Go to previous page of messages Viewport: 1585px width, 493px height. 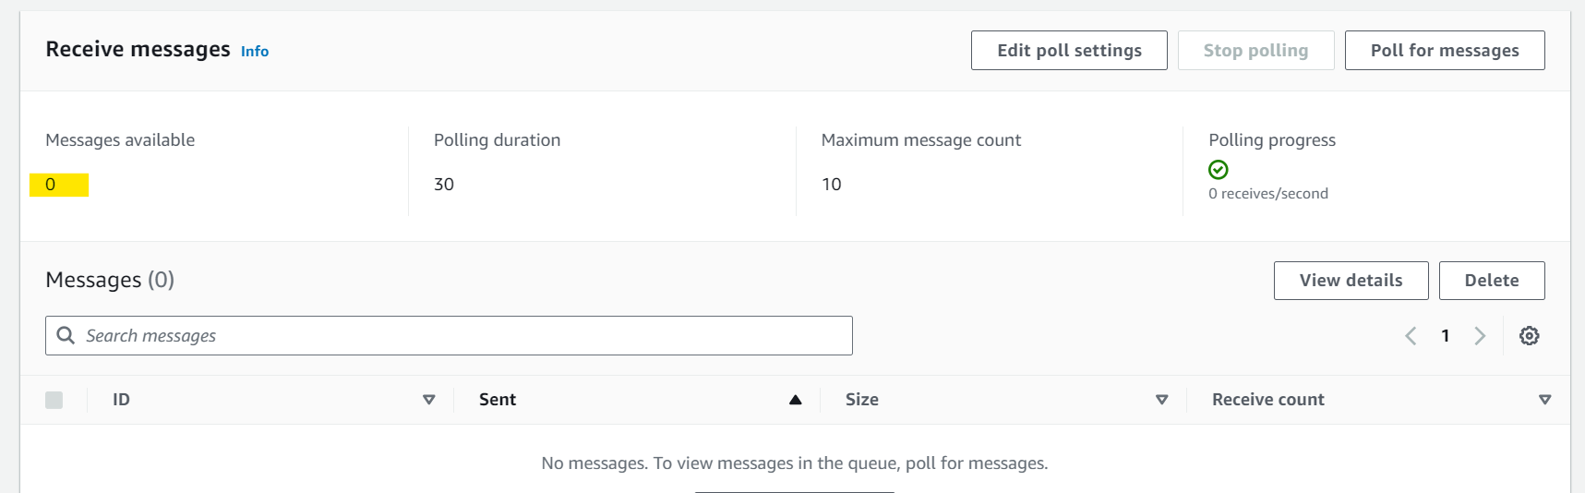point(1411,336)
